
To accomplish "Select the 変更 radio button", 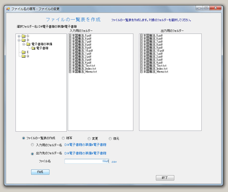I will point(89,139).
